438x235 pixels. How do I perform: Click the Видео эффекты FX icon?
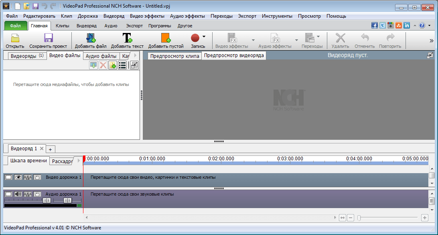[232, 38]
